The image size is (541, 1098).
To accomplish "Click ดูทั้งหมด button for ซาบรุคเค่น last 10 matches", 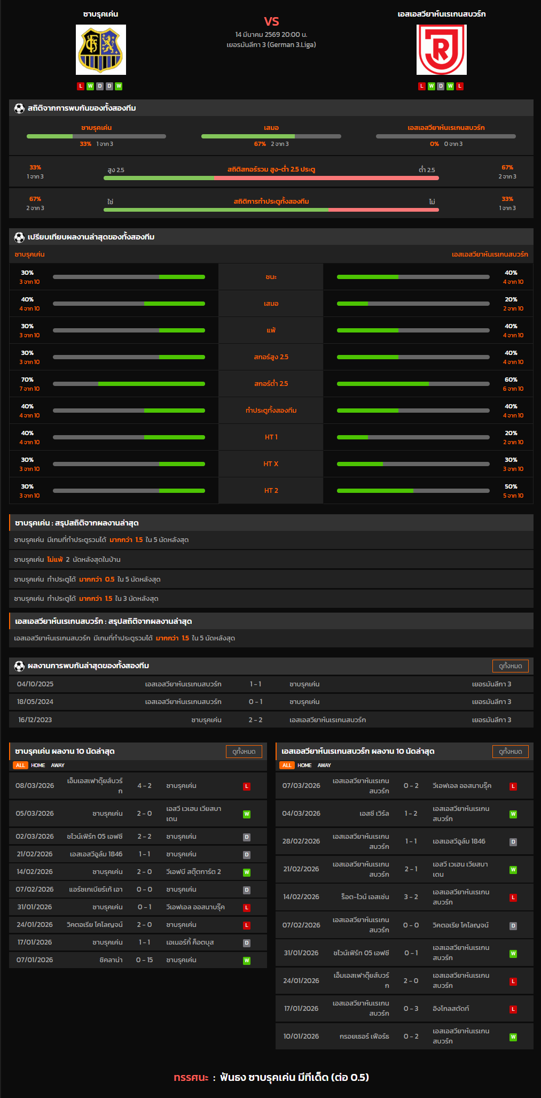I will 244,752.
